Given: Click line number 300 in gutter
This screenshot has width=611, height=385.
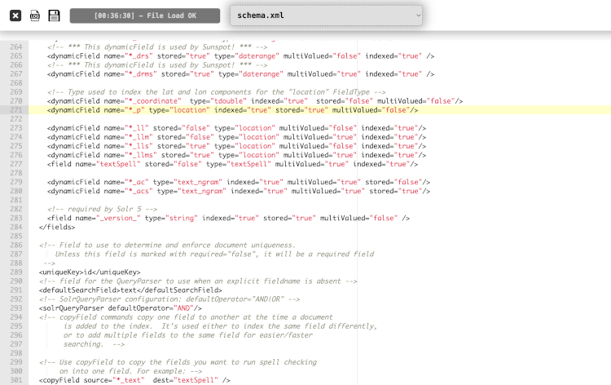Looking at the screenshot, I should tap(16, 371).
